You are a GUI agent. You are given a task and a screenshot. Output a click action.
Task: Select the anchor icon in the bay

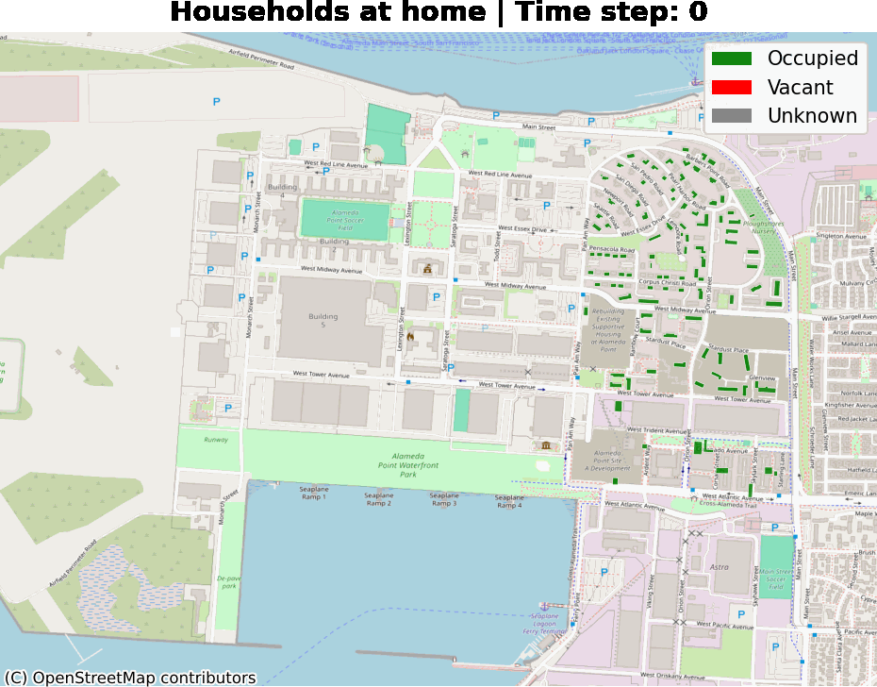click(x=697, y=81)
